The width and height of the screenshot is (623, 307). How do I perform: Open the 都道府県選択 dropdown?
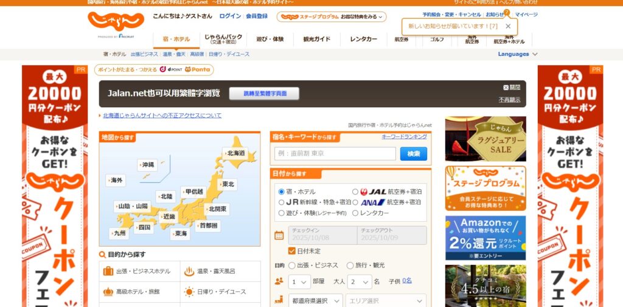click(x=316, y=301)
